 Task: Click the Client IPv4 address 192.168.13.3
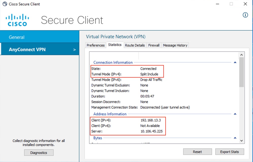pyautogui.click(x=151, y=120)
